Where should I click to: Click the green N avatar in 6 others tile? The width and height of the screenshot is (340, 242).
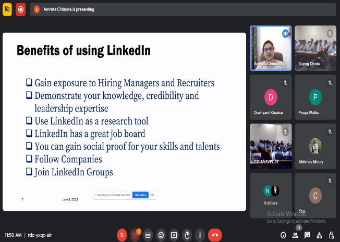(268, 190)
